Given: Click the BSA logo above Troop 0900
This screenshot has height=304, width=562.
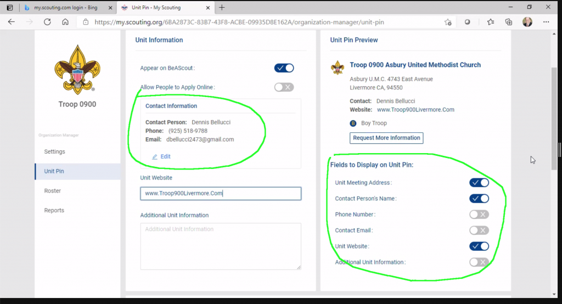Looking at the screenshot, I should [x=77, y=69].
